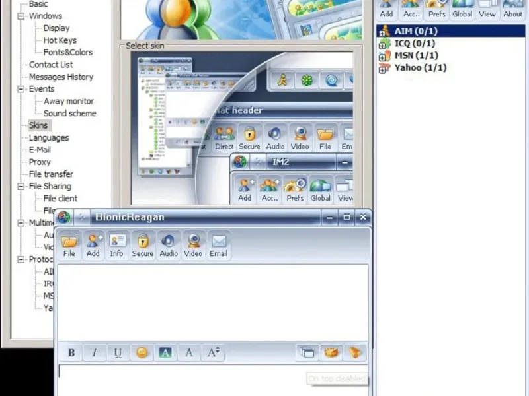
Task: Open Proxy preferences page
Action: tap(40, 162)
